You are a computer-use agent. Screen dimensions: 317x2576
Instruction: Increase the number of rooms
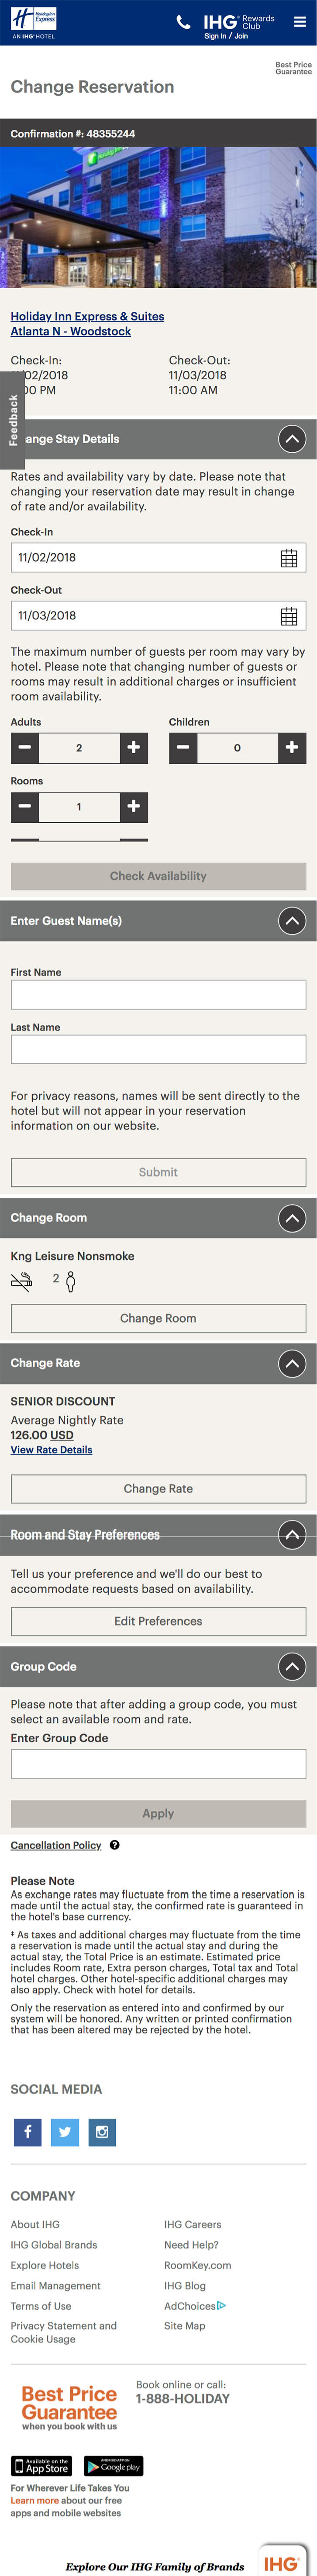point(134,806)
